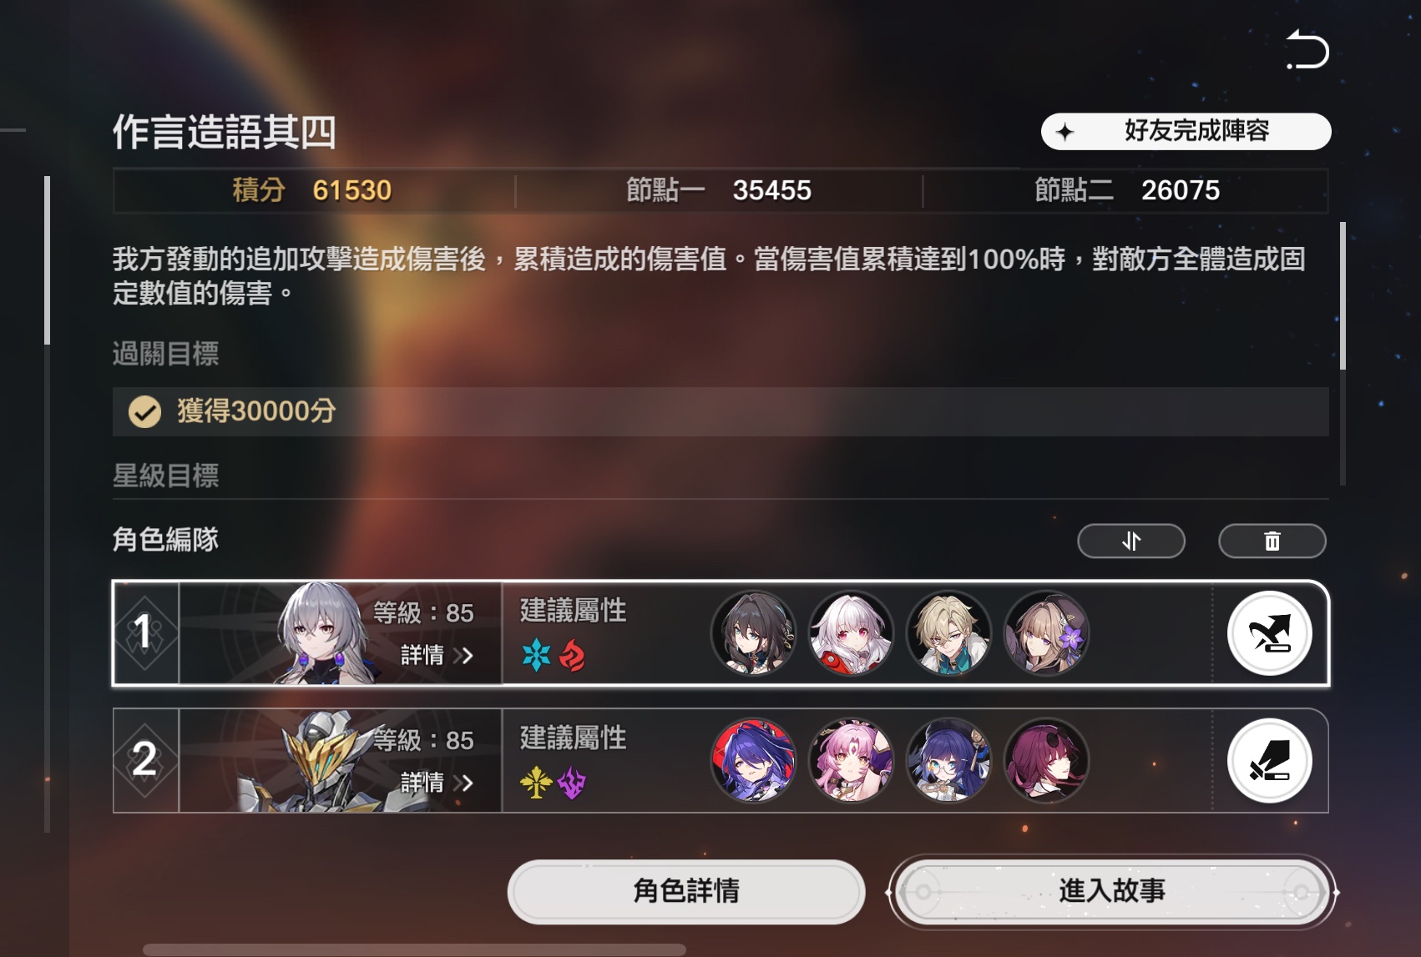This screenshot has width=1421, height=957.
Task: Click the 角色詳情 button
Action: click(x=686, y=891)
